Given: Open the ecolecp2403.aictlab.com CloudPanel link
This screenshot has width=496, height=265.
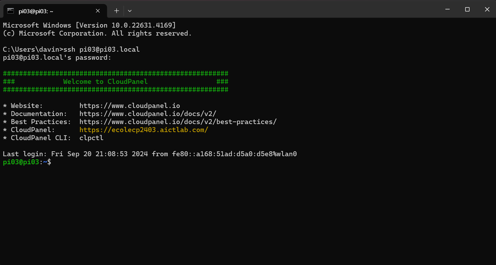Looking at the screenshot, I should coord(144,130).
